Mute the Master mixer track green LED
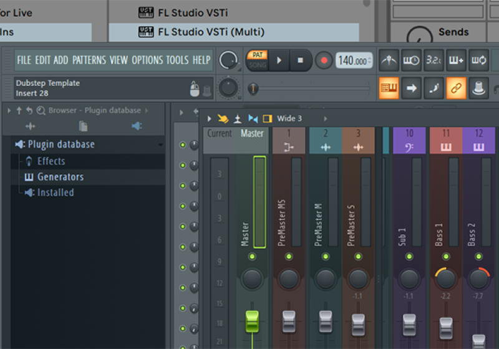 (252, 257)
